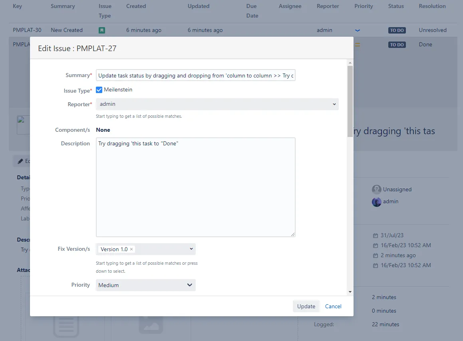Click the 'Done' resolution cell
This screenshot has width=463, height=341.
(x=425, y=45)
